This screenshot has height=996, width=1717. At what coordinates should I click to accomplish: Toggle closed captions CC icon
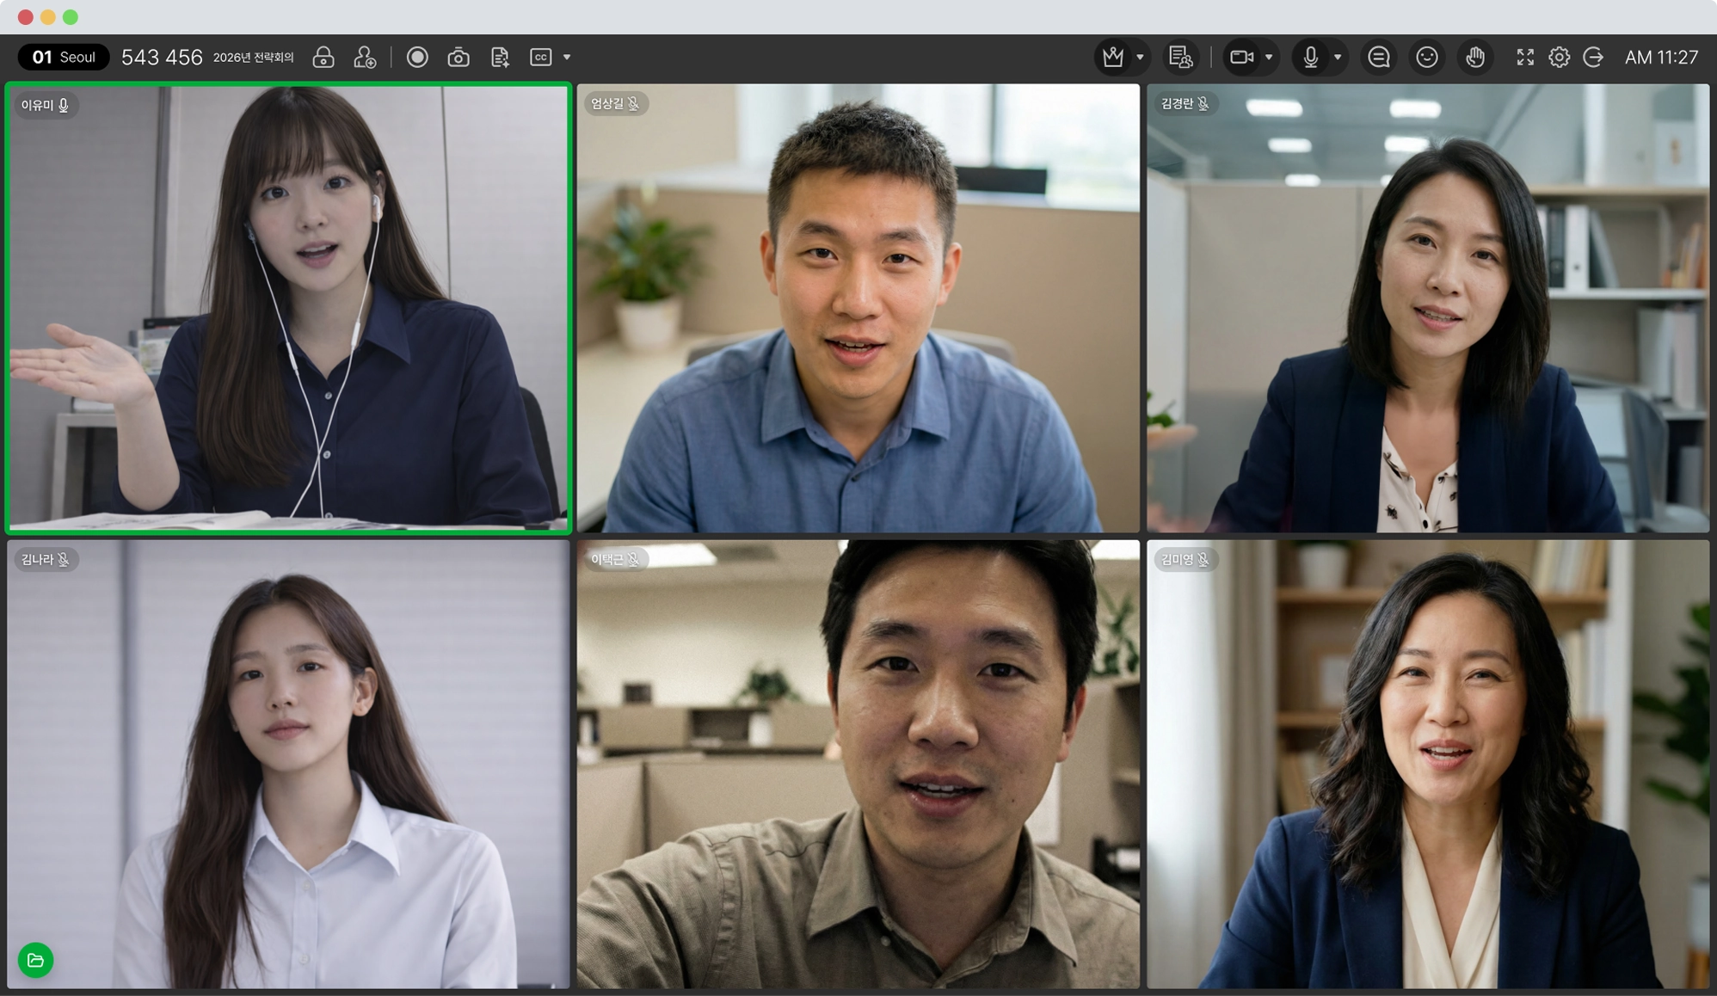540,57
